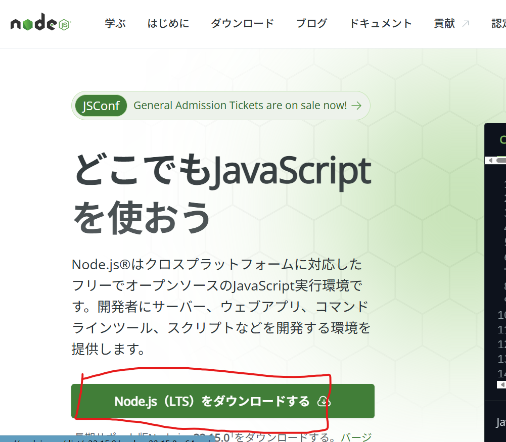Image resolution: width=506 pixels, height=442 pixels.
Task: Click the bottom scrollbar left arrow in code panel
Action: point(501,384)
